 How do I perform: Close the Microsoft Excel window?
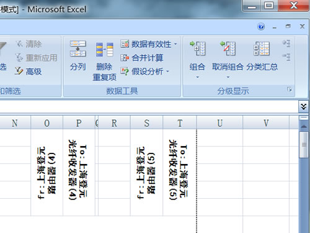pos(294,6)
